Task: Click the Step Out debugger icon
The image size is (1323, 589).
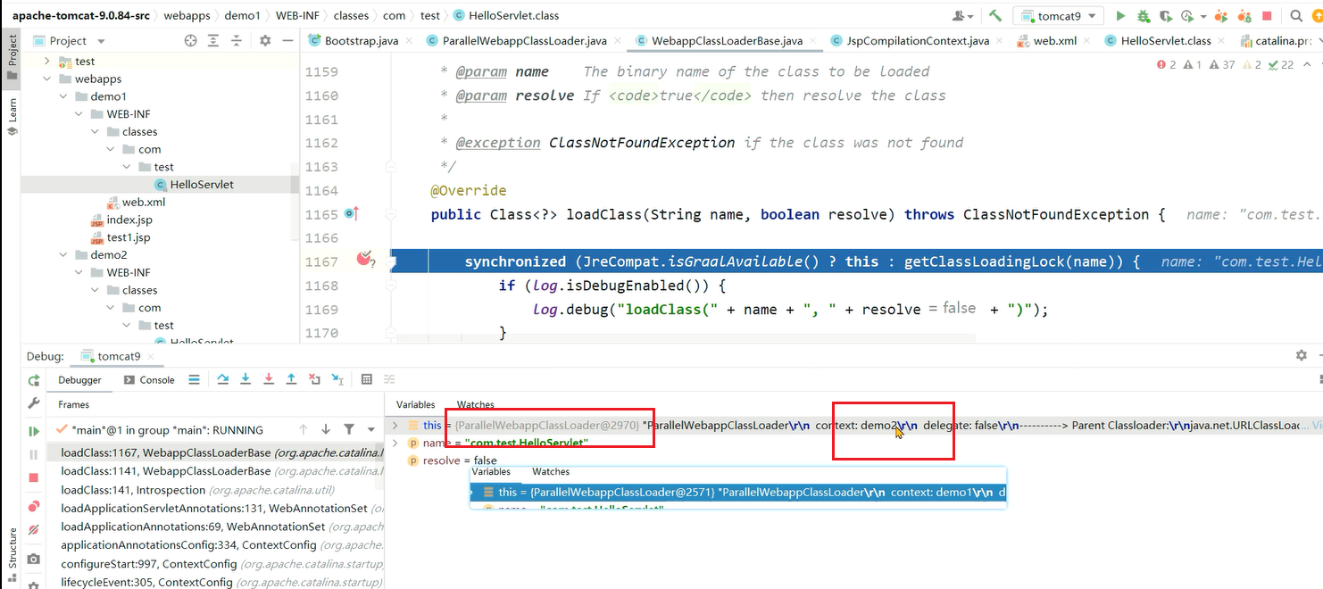Action: (x=291, y=379)
